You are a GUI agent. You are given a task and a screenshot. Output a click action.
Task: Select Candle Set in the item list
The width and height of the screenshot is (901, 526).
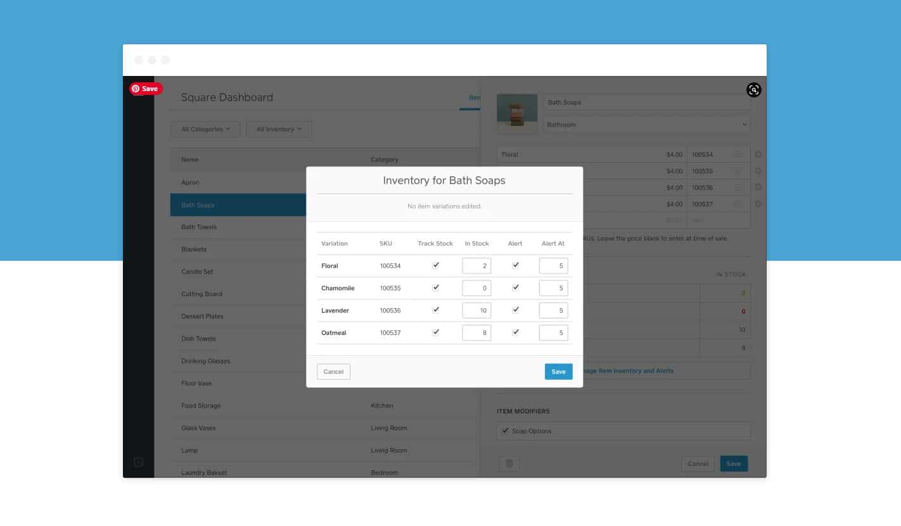click(238, 272)
